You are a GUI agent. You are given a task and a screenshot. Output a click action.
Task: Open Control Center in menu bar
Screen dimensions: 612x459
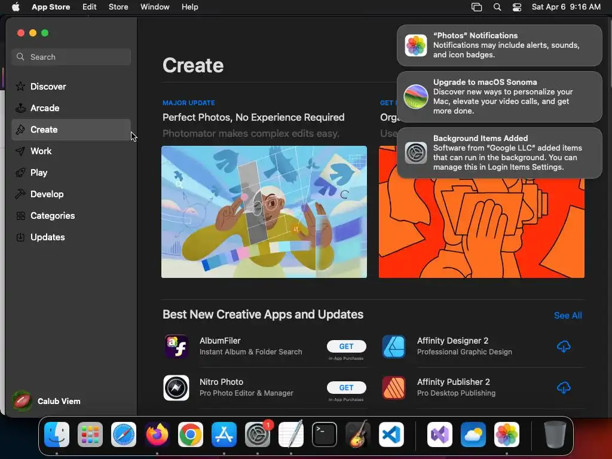[517, 7]
